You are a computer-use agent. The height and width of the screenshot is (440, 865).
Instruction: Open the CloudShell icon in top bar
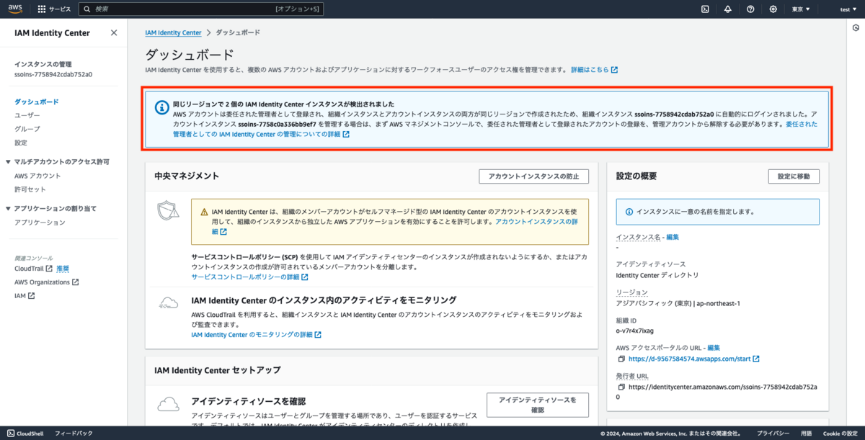(x=705, y=9)
